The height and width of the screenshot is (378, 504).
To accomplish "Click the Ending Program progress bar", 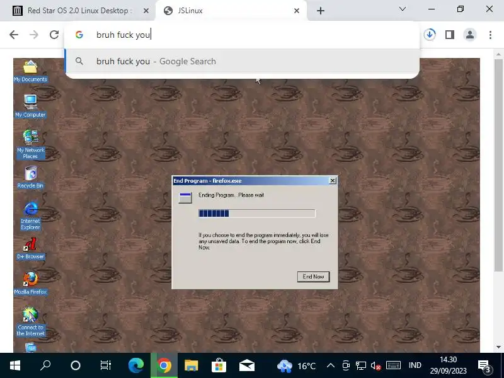I will click(x=257, y=214).
